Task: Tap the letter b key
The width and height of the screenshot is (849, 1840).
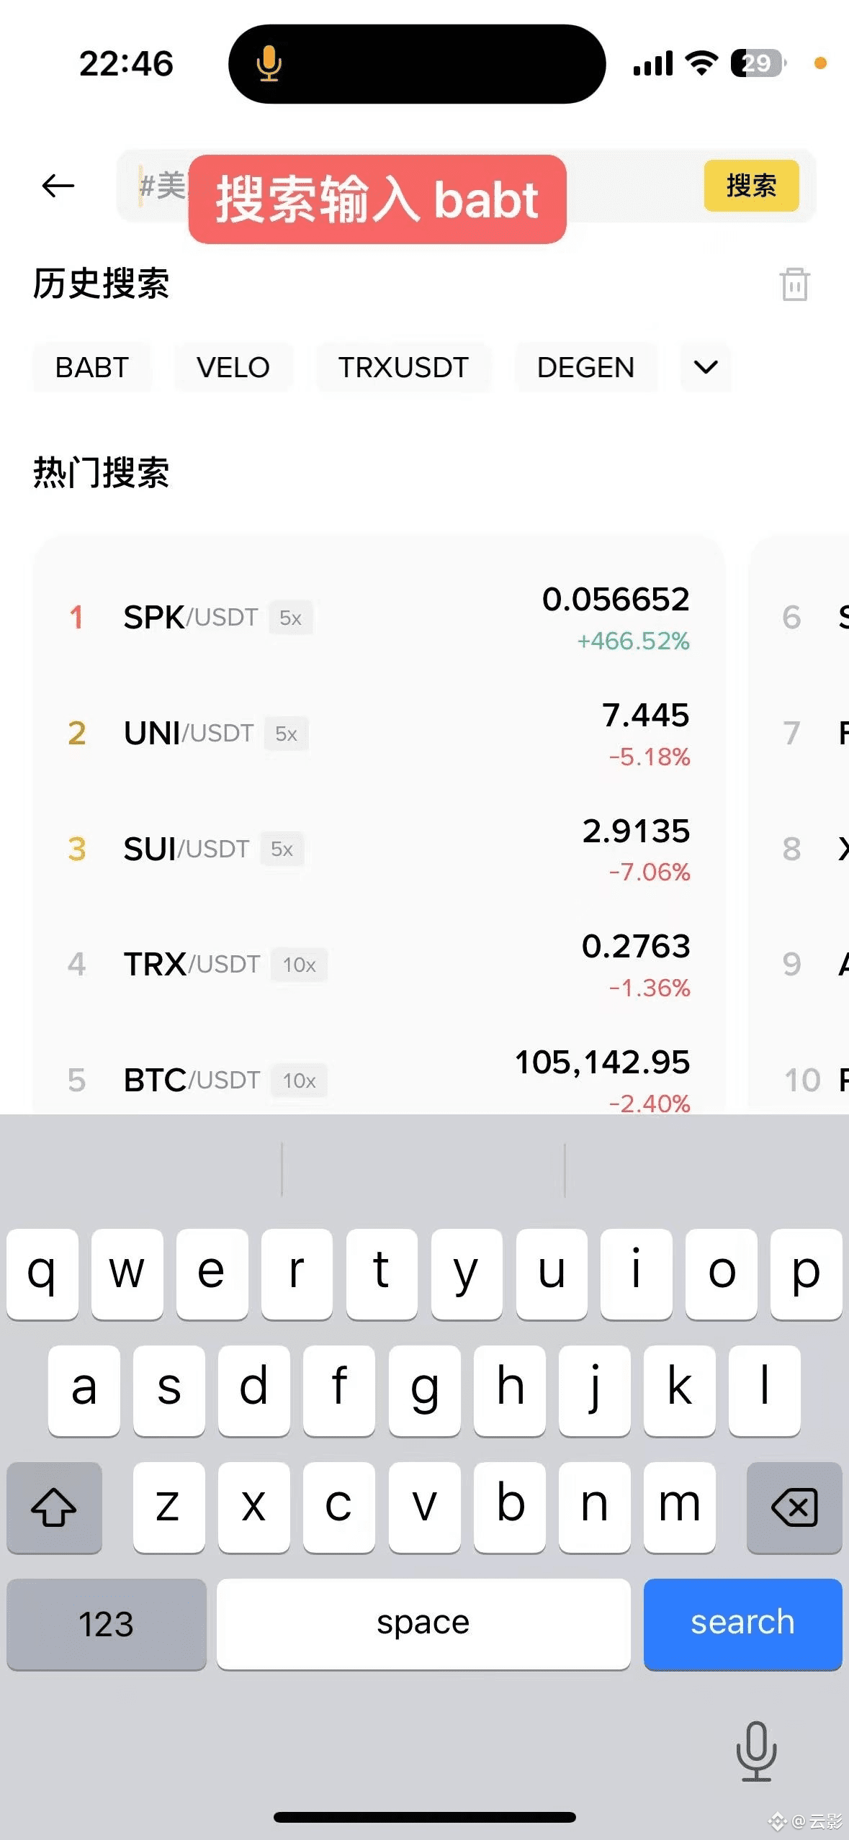Action: point(510,1507)
